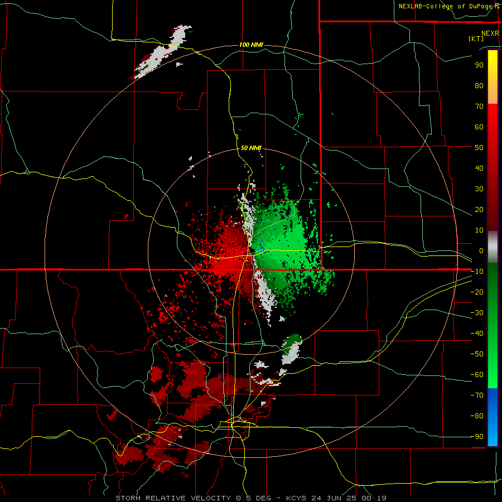Select the positive 60 scale label
Screen dimensions: 502x502
[479, 127]
